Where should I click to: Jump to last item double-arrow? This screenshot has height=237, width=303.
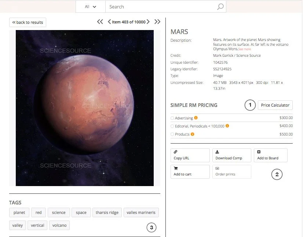(157, 22)
